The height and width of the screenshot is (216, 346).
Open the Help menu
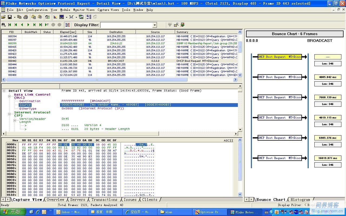coord(149,10)
